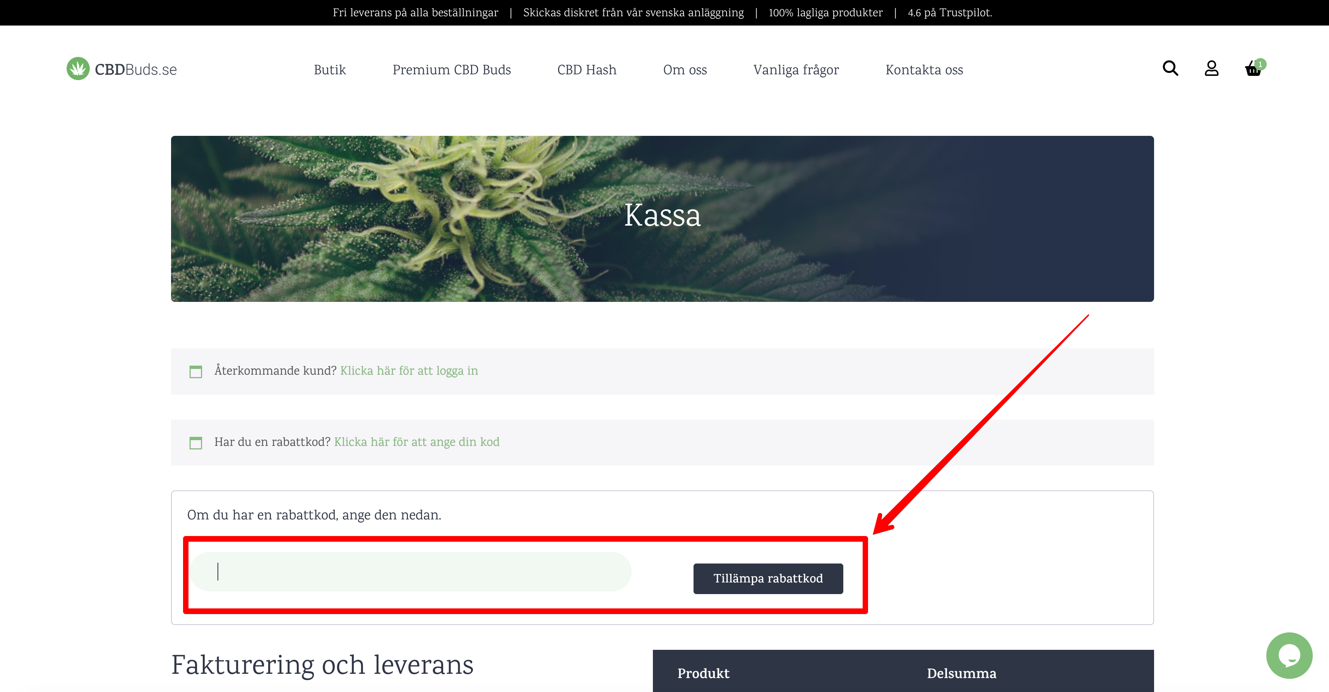Screen dimensions: 1329x692
Task: Focus the discount code input field
Action: pyautogui.click(x=411, y=571)
